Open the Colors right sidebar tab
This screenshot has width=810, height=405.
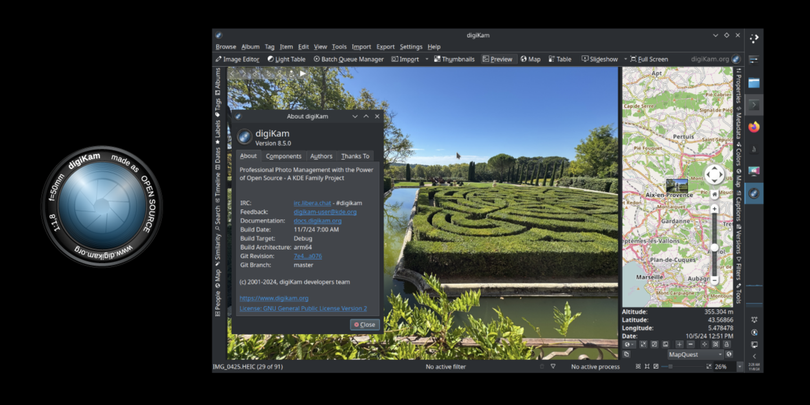[x=739, y=155]
